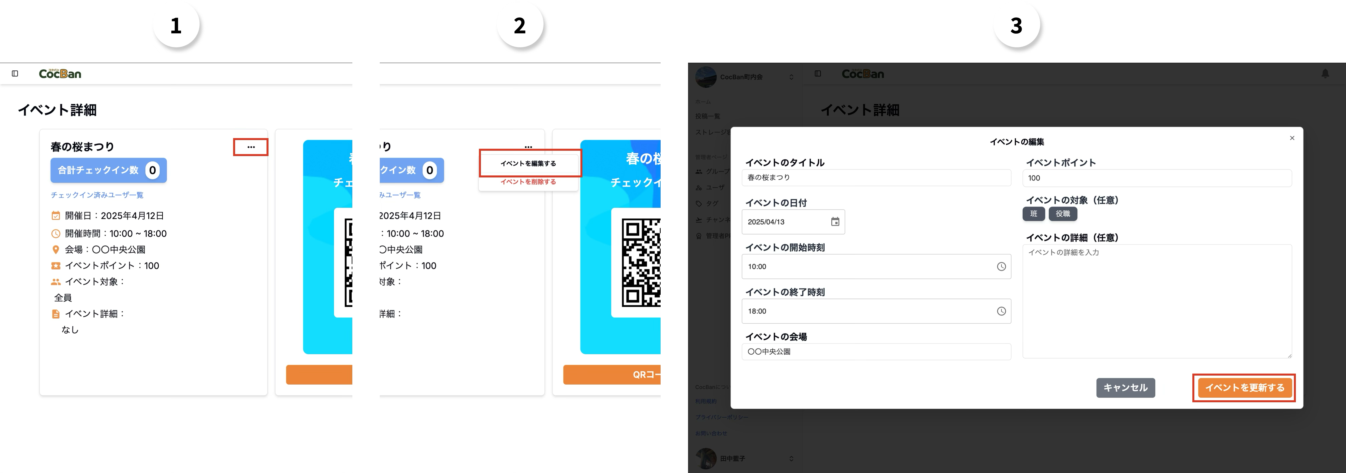
Task: Open the calendar picker icon in イベントの日付
Action: [x=835, y=222]
